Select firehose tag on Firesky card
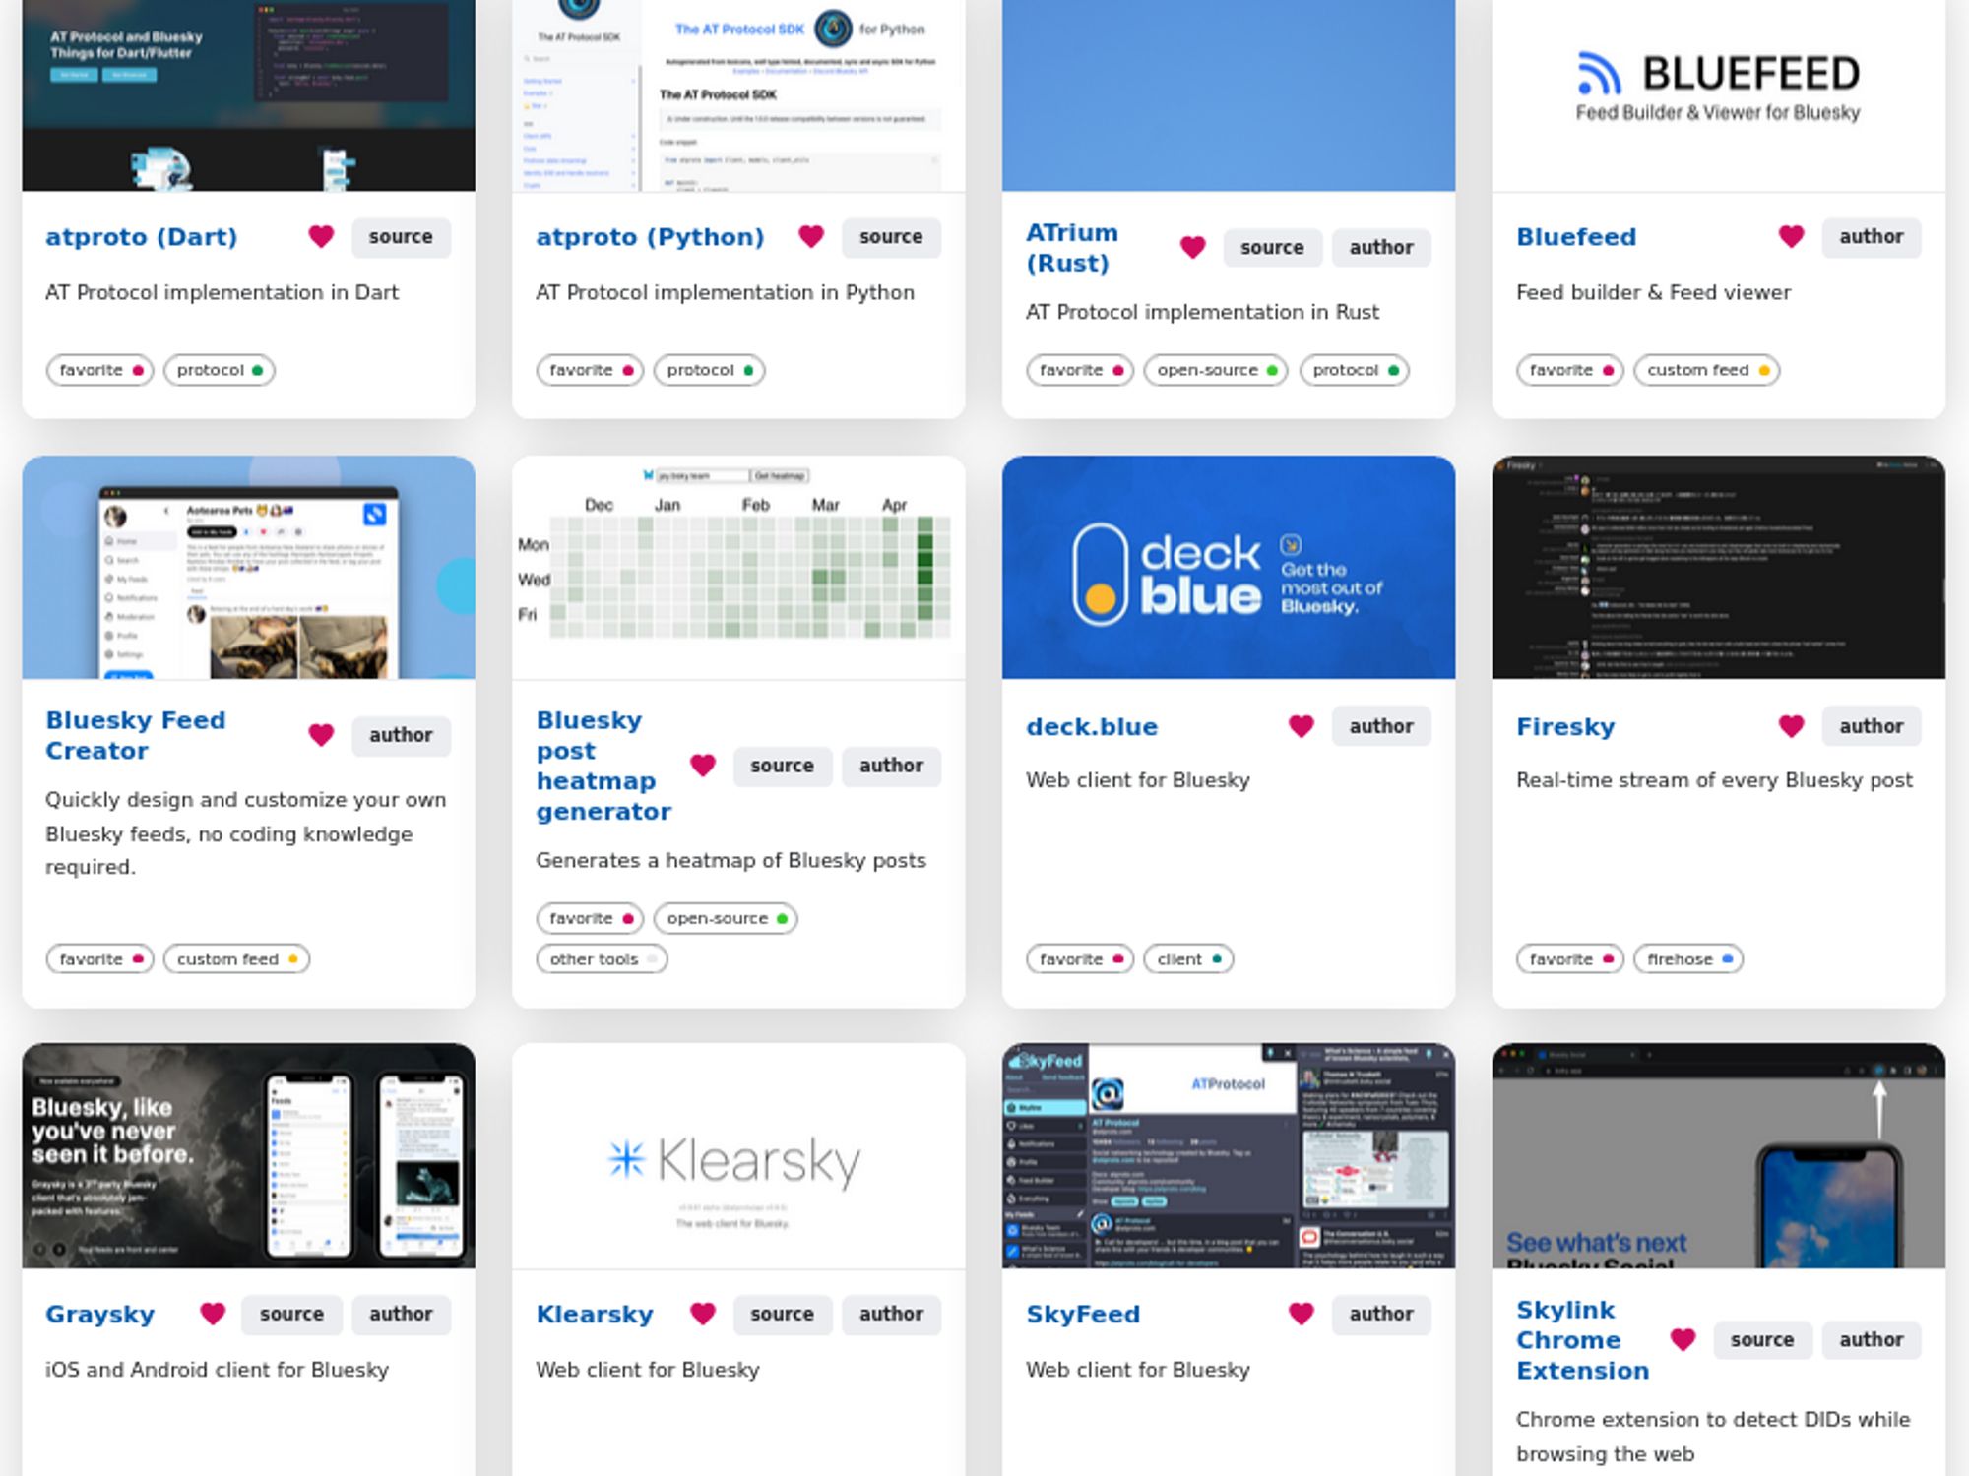 [1688, 958]
